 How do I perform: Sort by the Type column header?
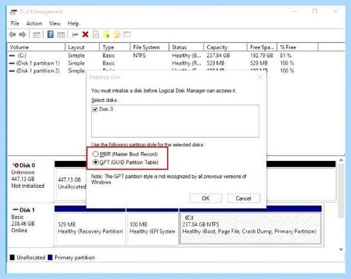[x=115, y=47]
